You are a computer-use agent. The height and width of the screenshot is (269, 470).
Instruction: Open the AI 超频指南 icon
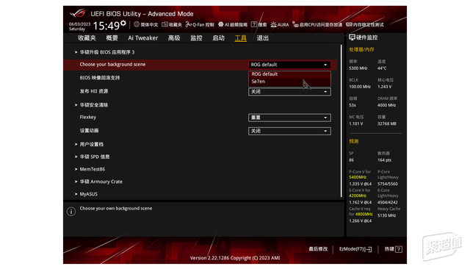pyautogui.click(x=220, y=24)
